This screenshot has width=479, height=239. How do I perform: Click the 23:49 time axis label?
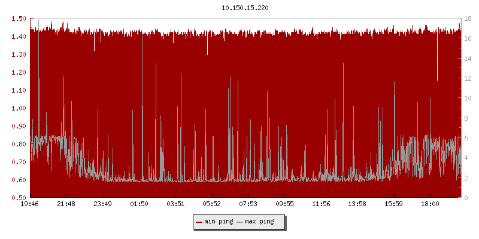click(x=102, y=204)
